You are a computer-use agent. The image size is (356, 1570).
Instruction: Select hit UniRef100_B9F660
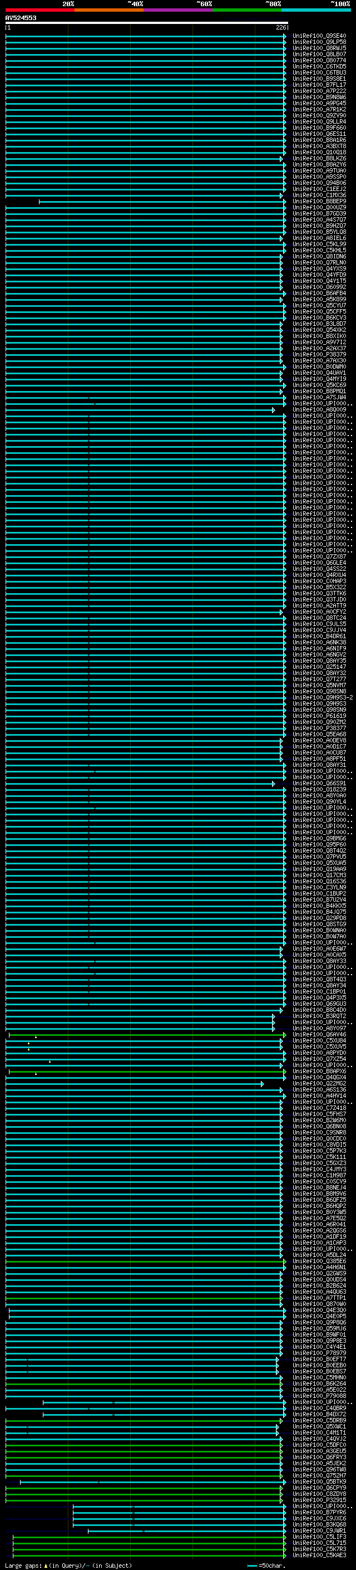[319, 128]
